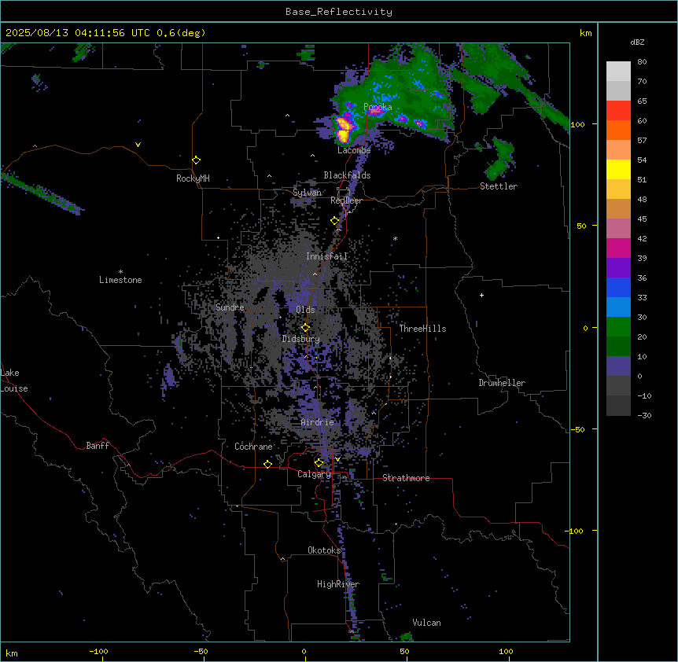The width and height of the screenshot is (678, 662).
Task: Click the yellow V marker northeast of Calgary
Action: pyautogui.click(x=337, y=459)
